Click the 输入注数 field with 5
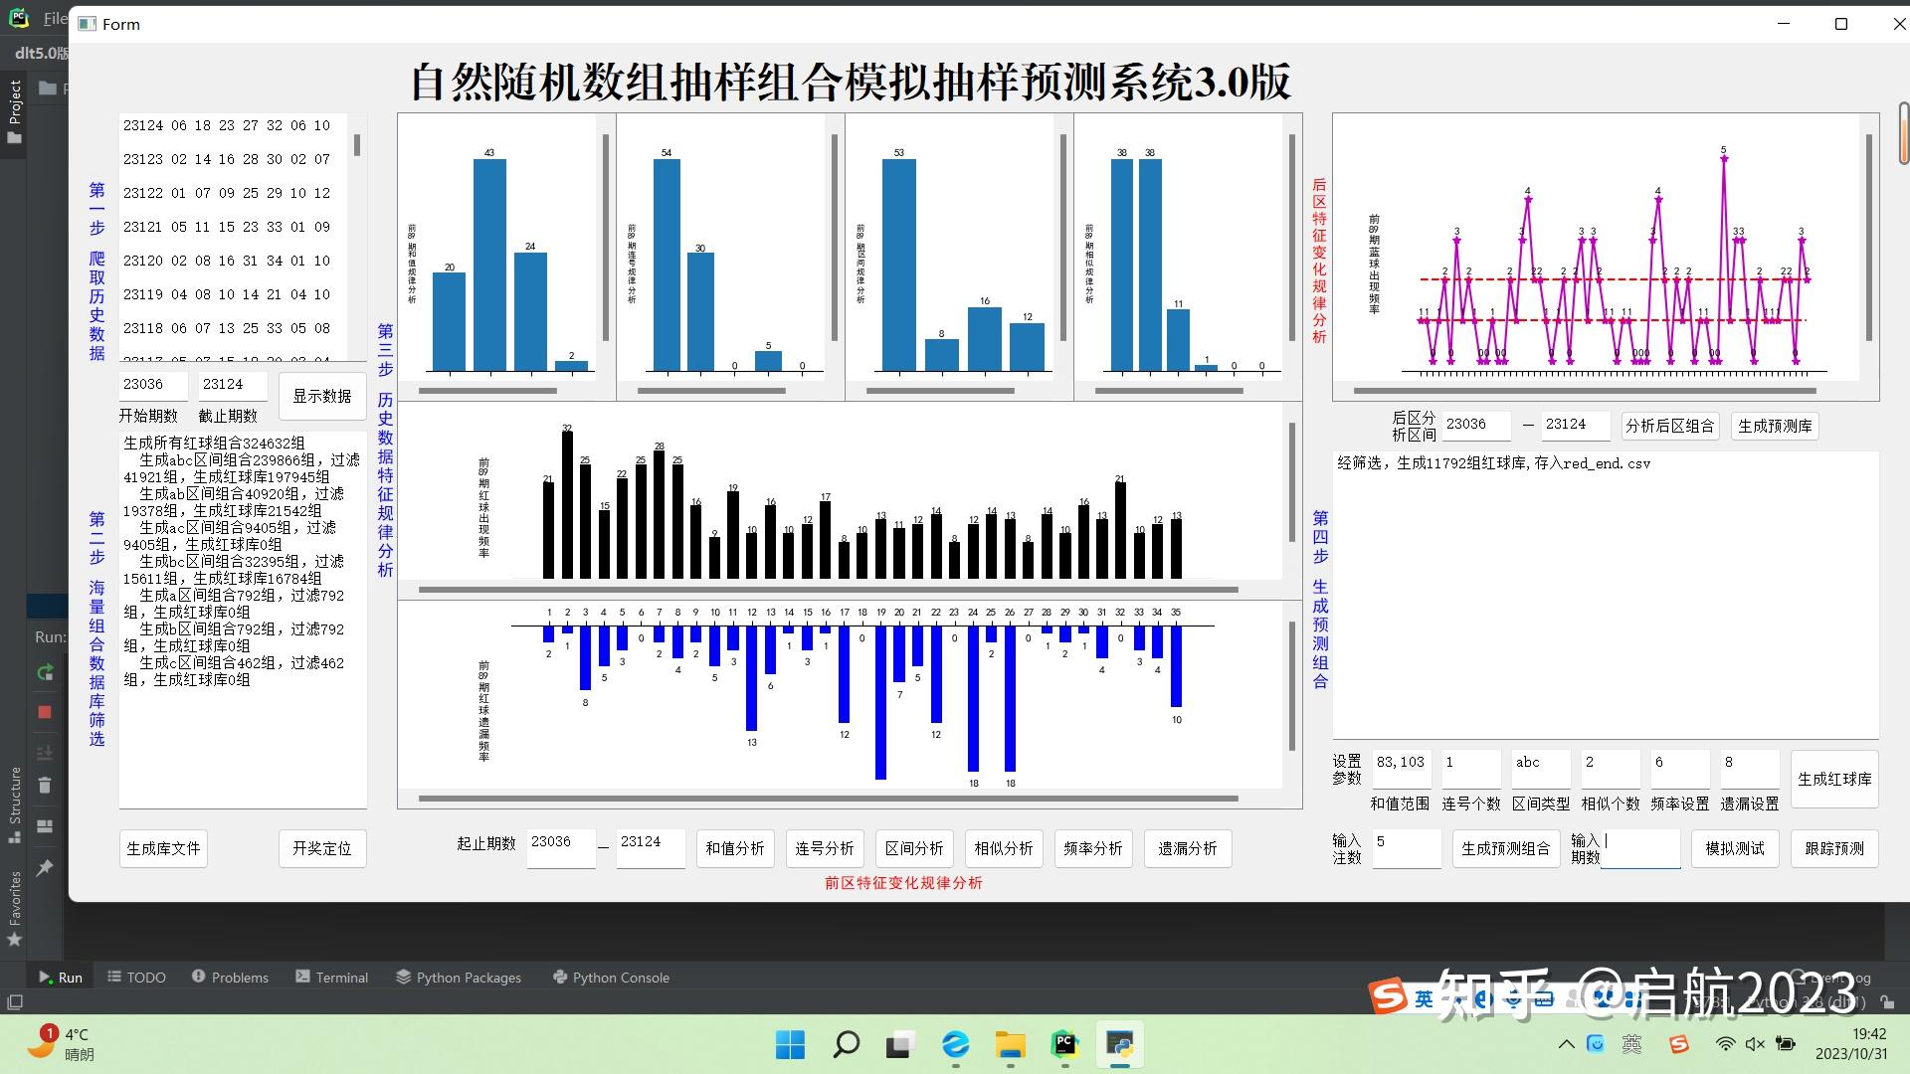This screenshot has height=1074, width=1910. (1407, 848)
